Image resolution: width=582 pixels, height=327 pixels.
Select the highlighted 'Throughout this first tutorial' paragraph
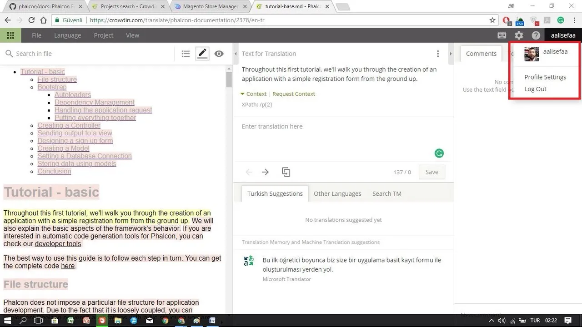[108, 217]
